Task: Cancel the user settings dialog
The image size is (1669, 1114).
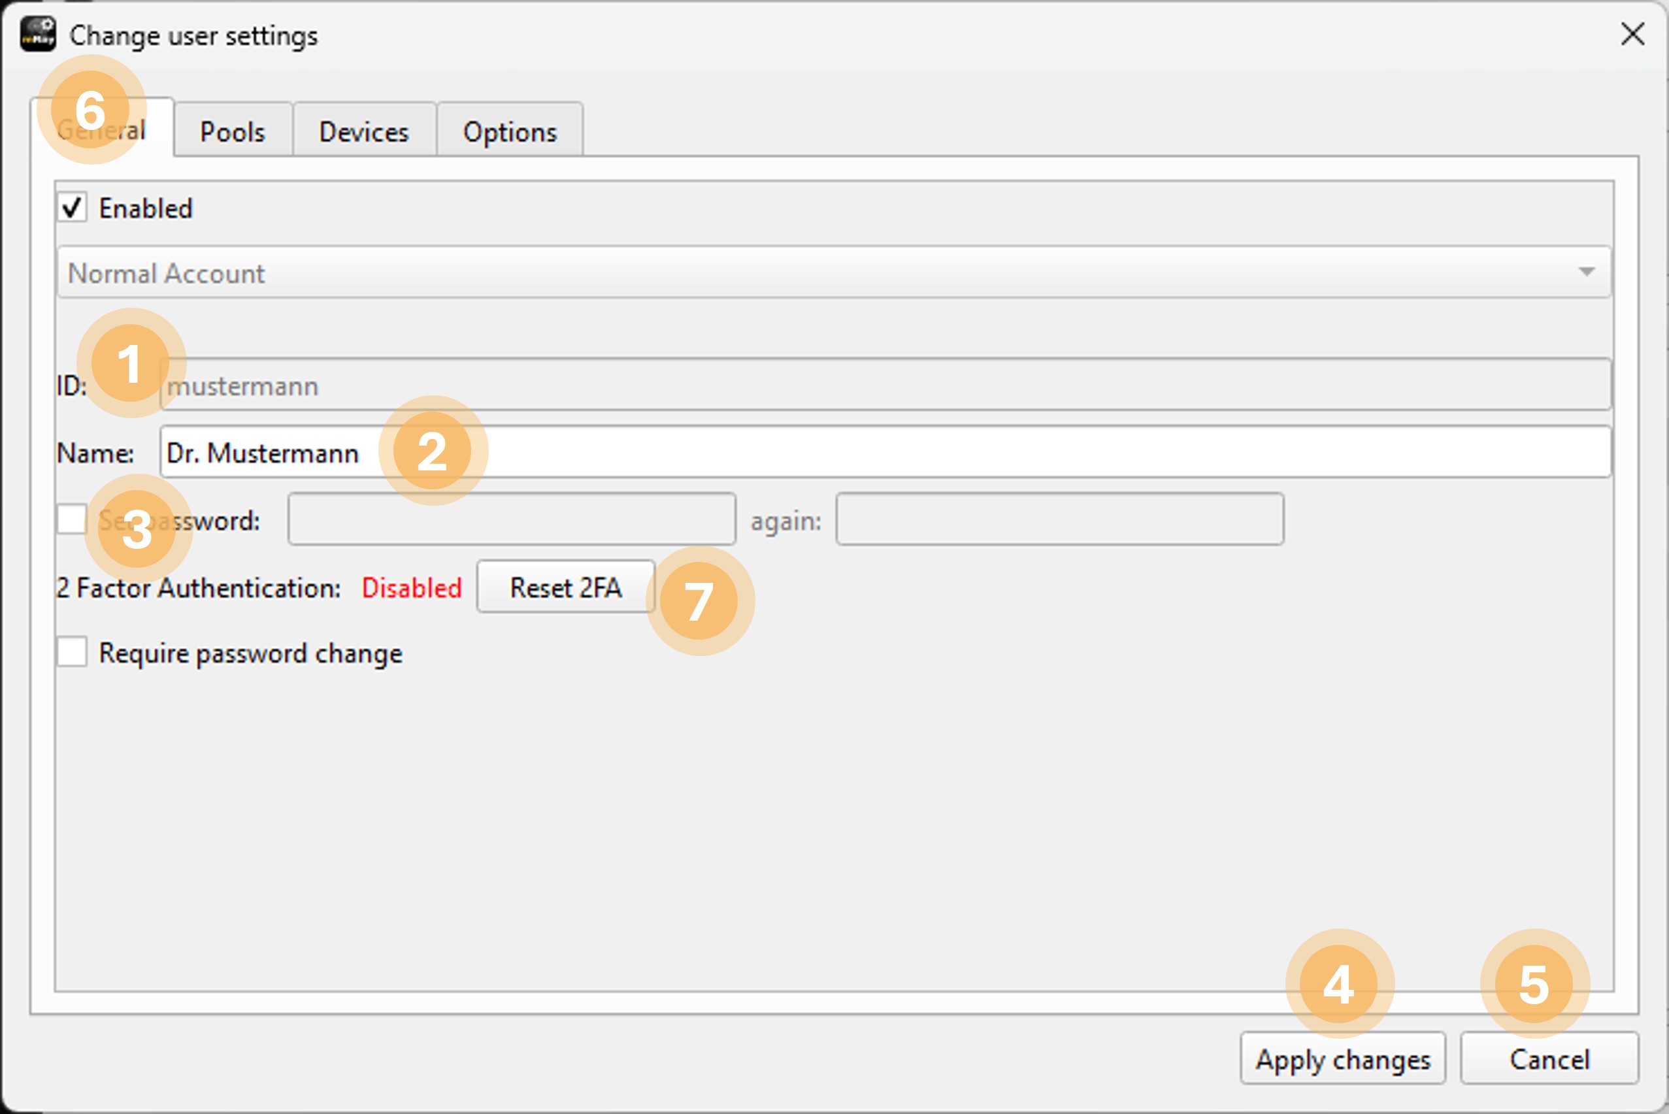Action: click(x=1549, y=1059)
